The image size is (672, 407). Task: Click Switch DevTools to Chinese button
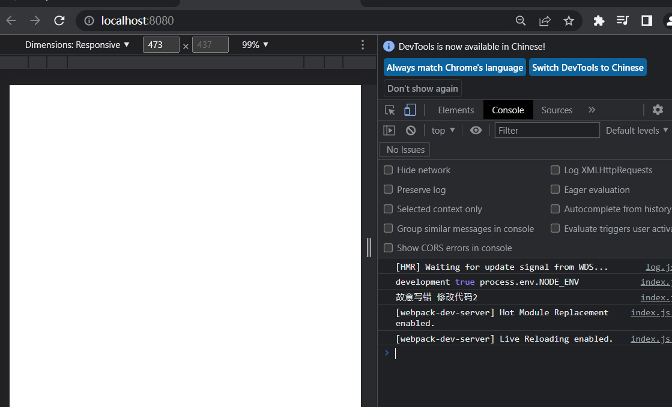coord(587,68)
